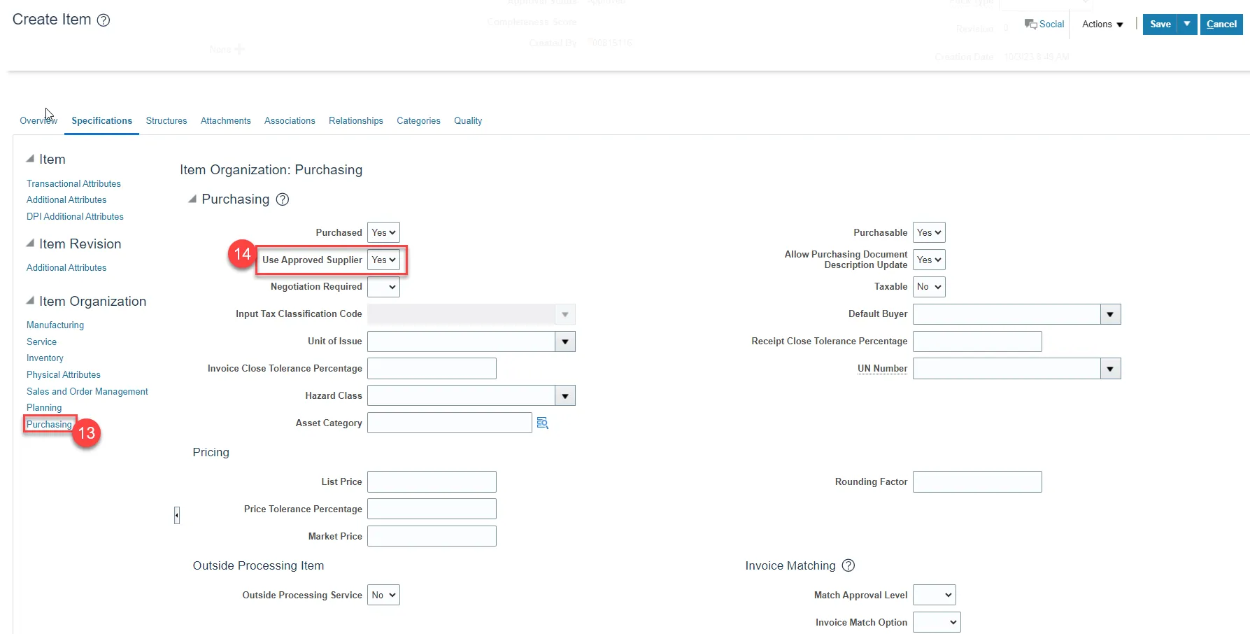Click the Invoice Matching help icon
1250x634 pixels.
click(848, 565)
